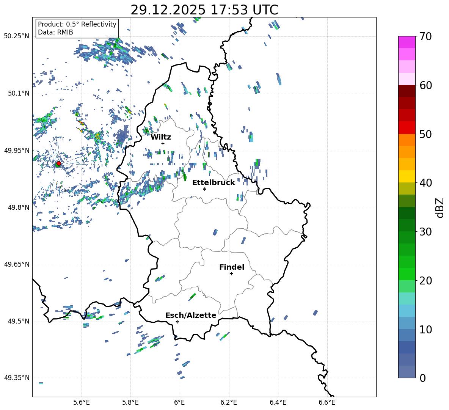Click the Ettelbruck location label
This screenshot has width=449, height=410.
[213, 183]
